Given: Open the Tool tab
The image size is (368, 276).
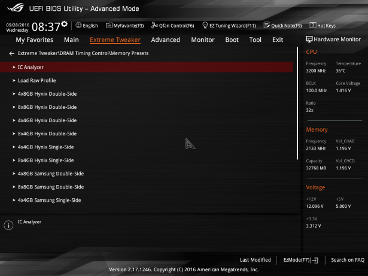Looking at the screenshot, I should [x=255, y=40].
